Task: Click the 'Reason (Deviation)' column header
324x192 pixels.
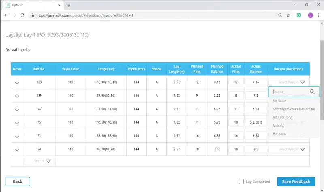Action: tap(288, 69)
